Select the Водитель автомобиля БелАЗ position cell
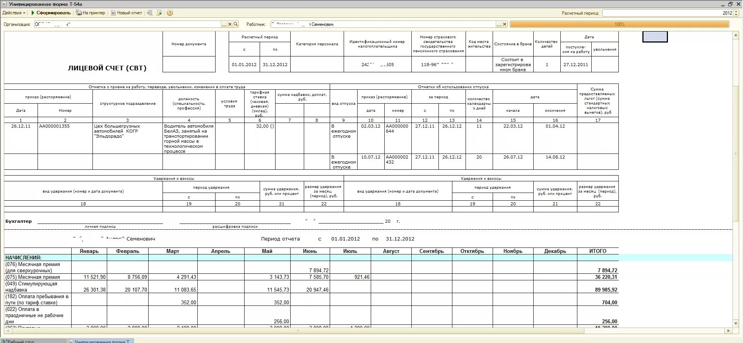This screenshot has height=343, width=743. (189, 138)
